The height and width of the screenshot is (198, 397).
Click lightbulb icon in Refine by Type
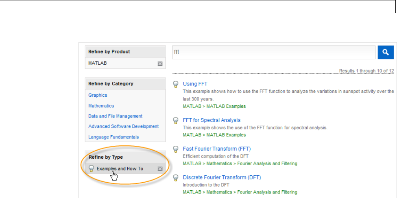tap(92, 168)
